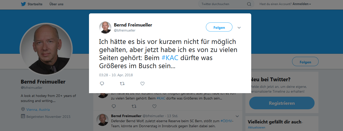Screen dimensions: 343x131
Task: Click the Aktualisieren link under suggestions
Action: (x=257, y=127)
